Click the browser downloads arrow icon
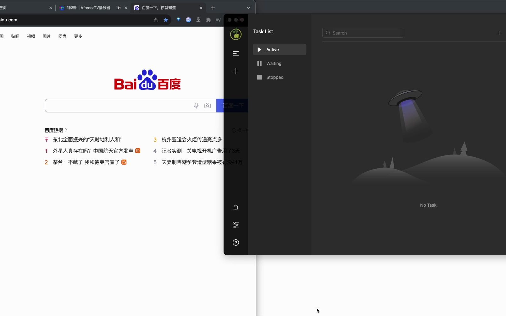This screenshot has width=506, height=316. click(198, 20)
